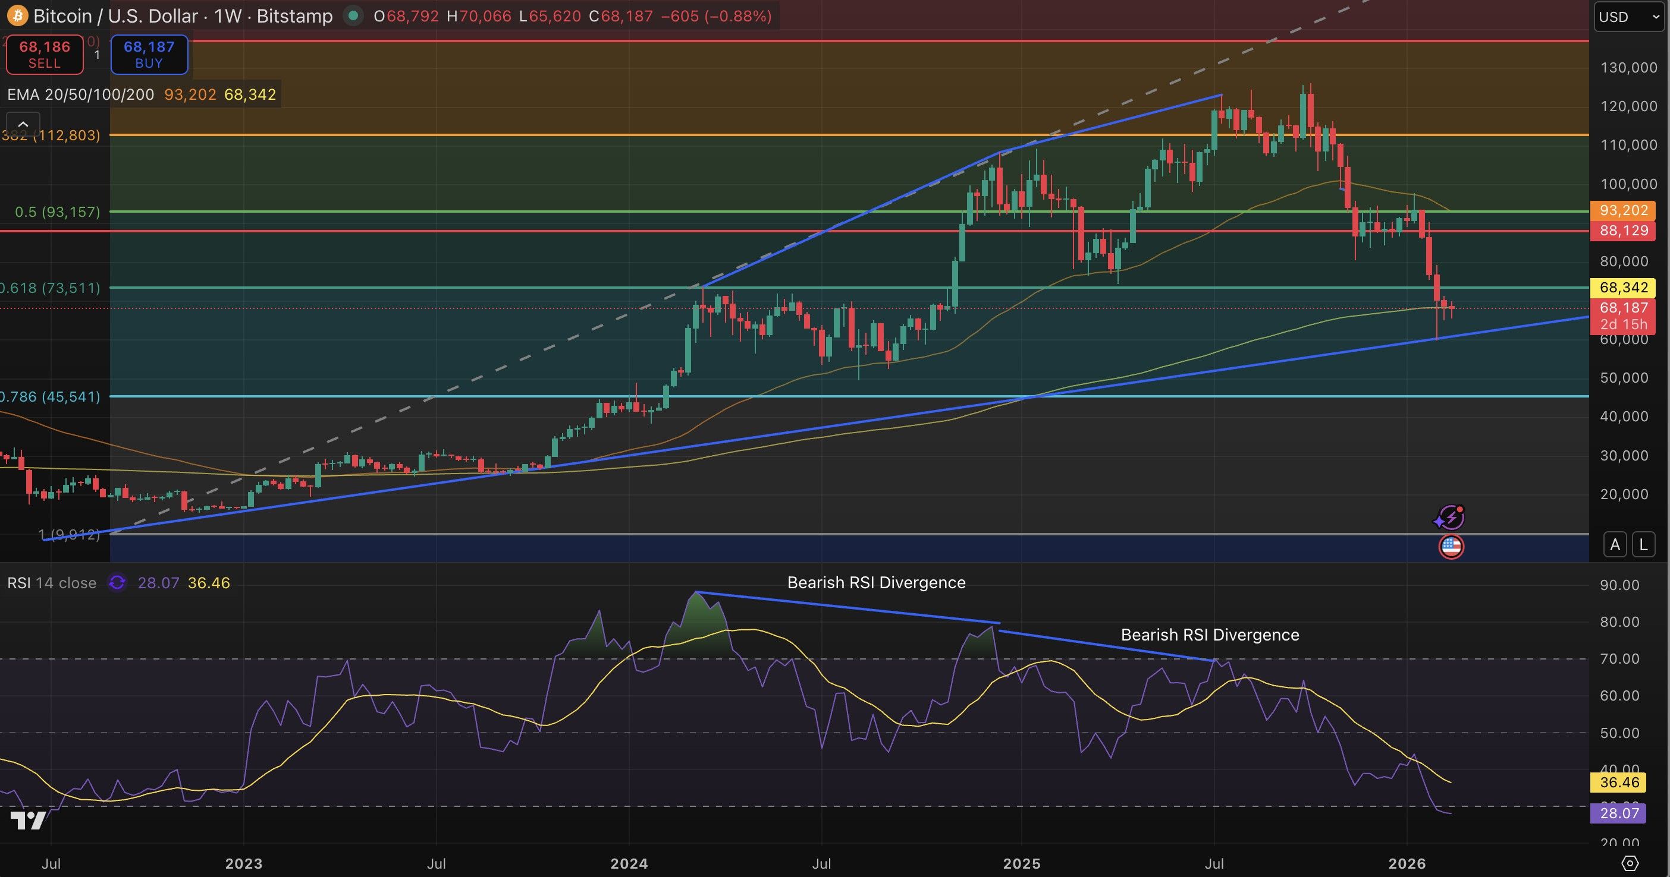This screenshot has height=877, width=1670.
Task: Click the US flag economic event icon
Action: coord(1451,547)
